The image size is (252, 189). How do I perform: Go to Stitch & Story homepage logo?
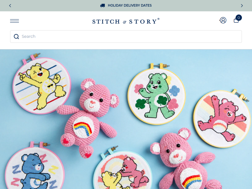point(126,21)
